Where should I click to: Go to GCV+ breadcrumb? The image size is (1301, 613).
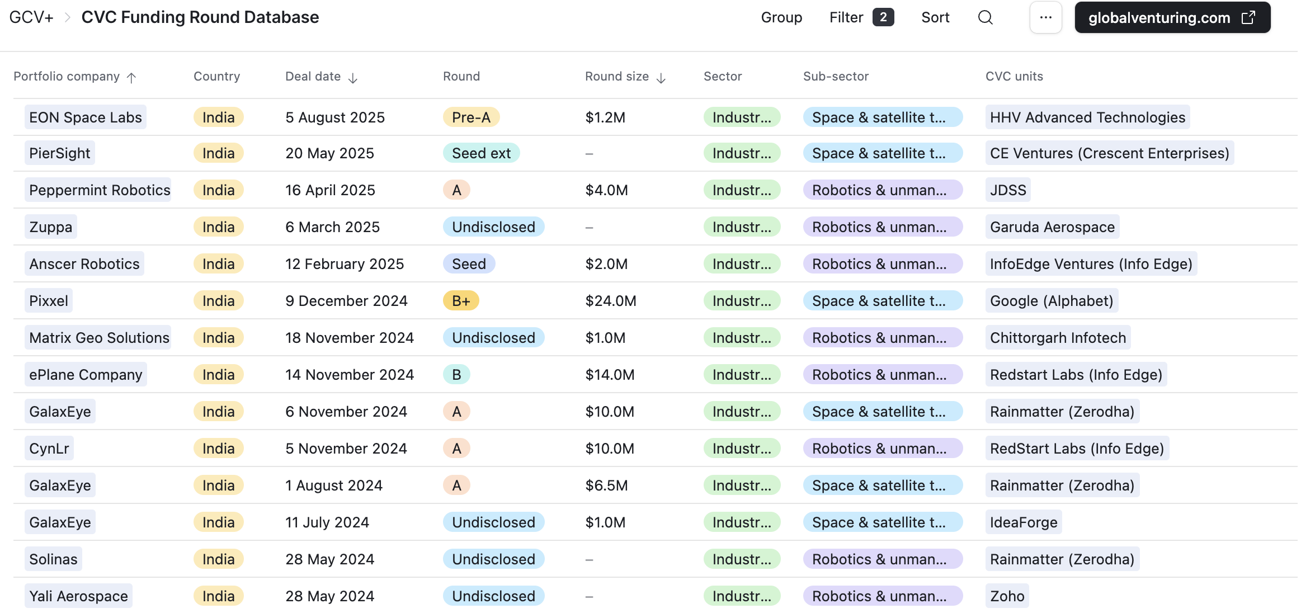[x=31, y=17]
